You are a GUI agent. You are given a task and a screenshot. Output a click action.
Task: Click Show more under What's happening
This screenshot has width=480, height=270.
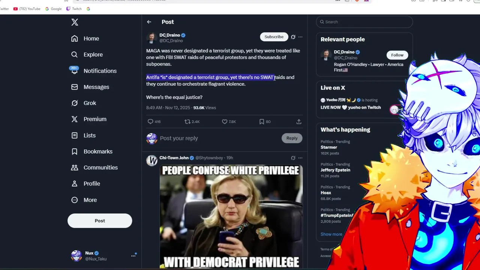click(x=331, y=234)
